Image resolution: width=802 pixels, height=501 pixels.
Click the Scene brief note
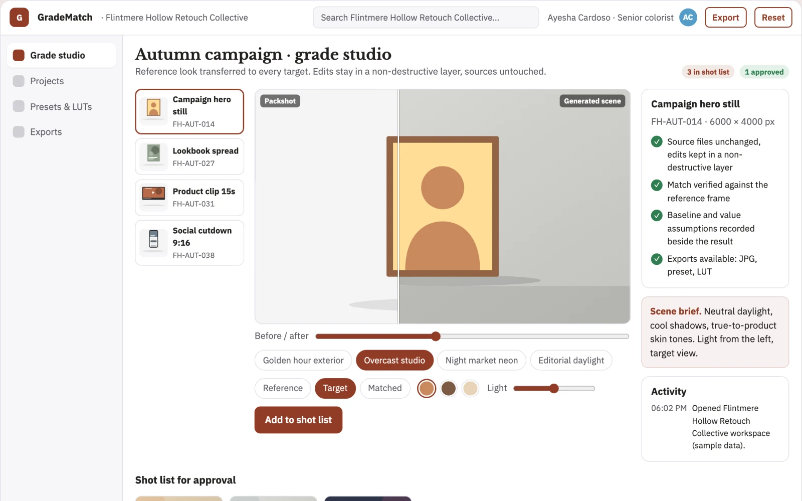pos(715,332)
